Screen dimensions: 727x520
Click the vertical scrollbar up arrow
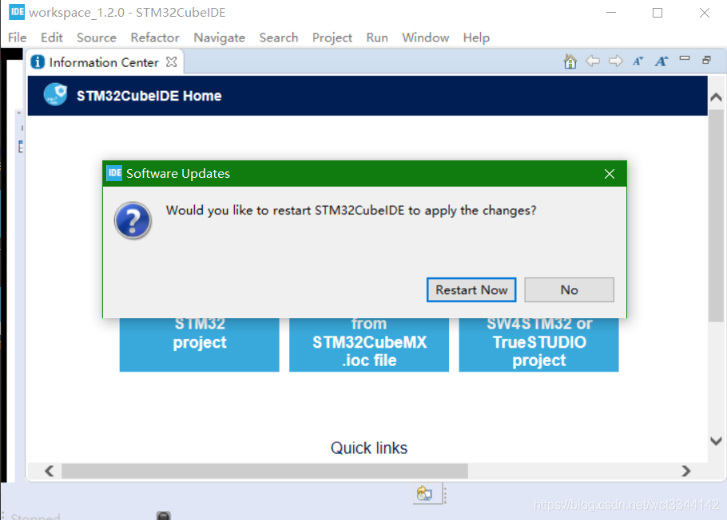click(x=716, y=97)
